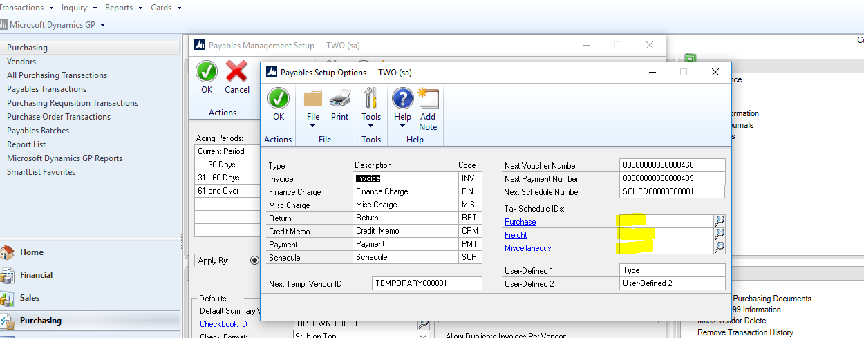
Task: Click the Finance Charge description field
Action: [405, 191]
